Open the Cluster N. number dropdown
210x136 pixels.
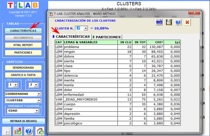tap(86, 28)
